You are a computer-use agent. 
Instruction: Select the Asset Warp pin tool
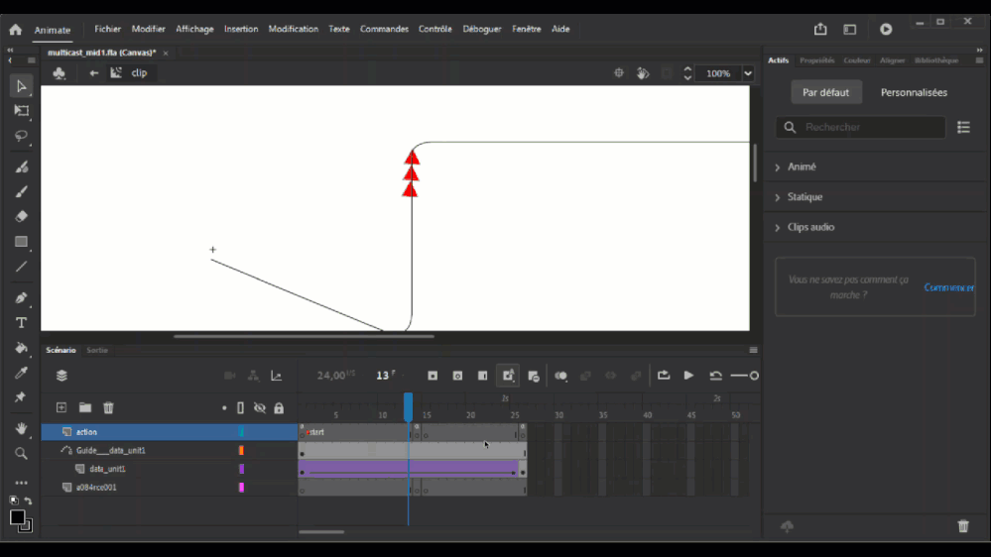(x=20, y=397)
